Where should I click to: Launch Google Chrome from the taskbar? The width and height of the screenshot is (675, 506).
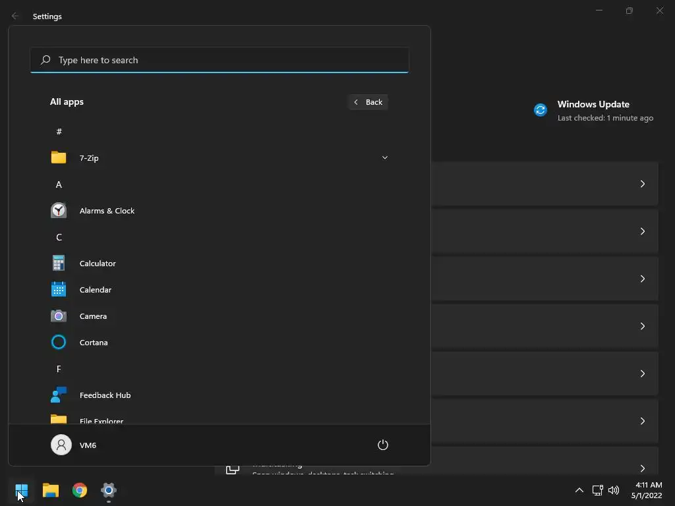(x=80, y=490)
